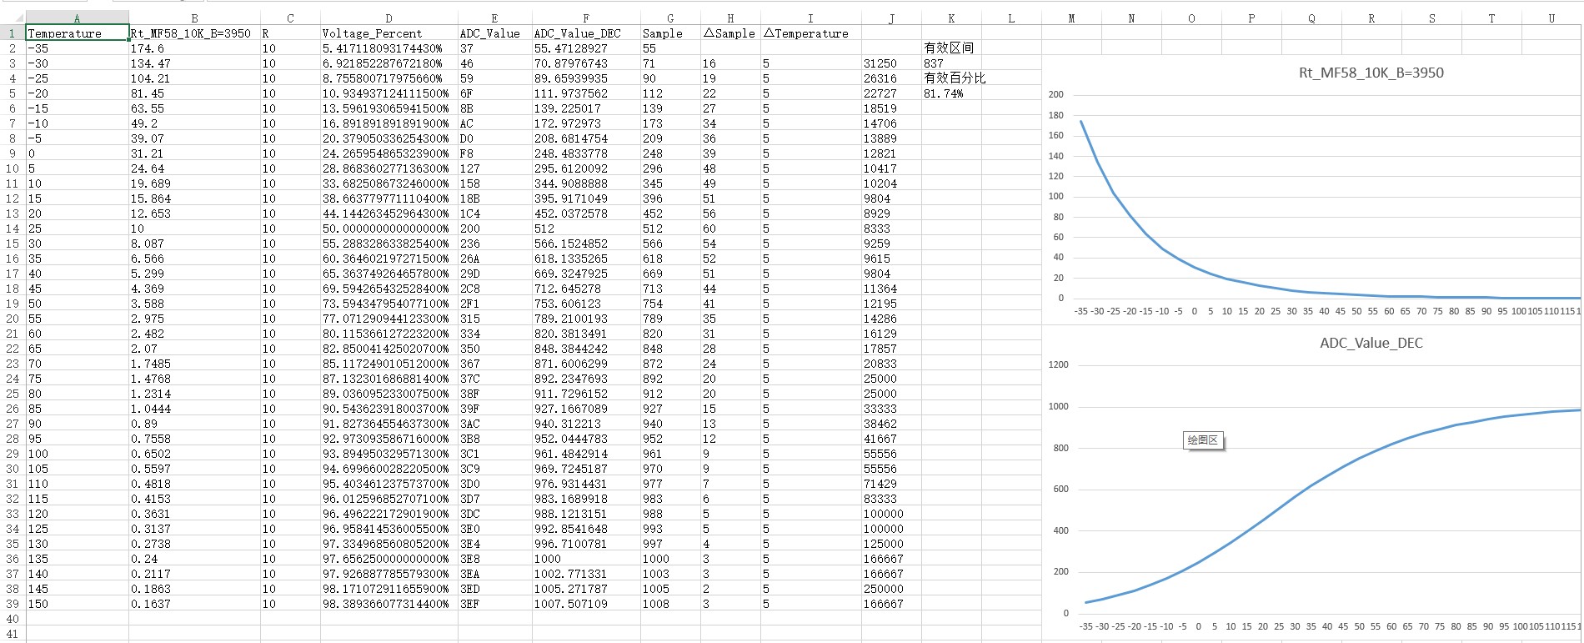Select the cell containing 1007.507109

[585, 604]
